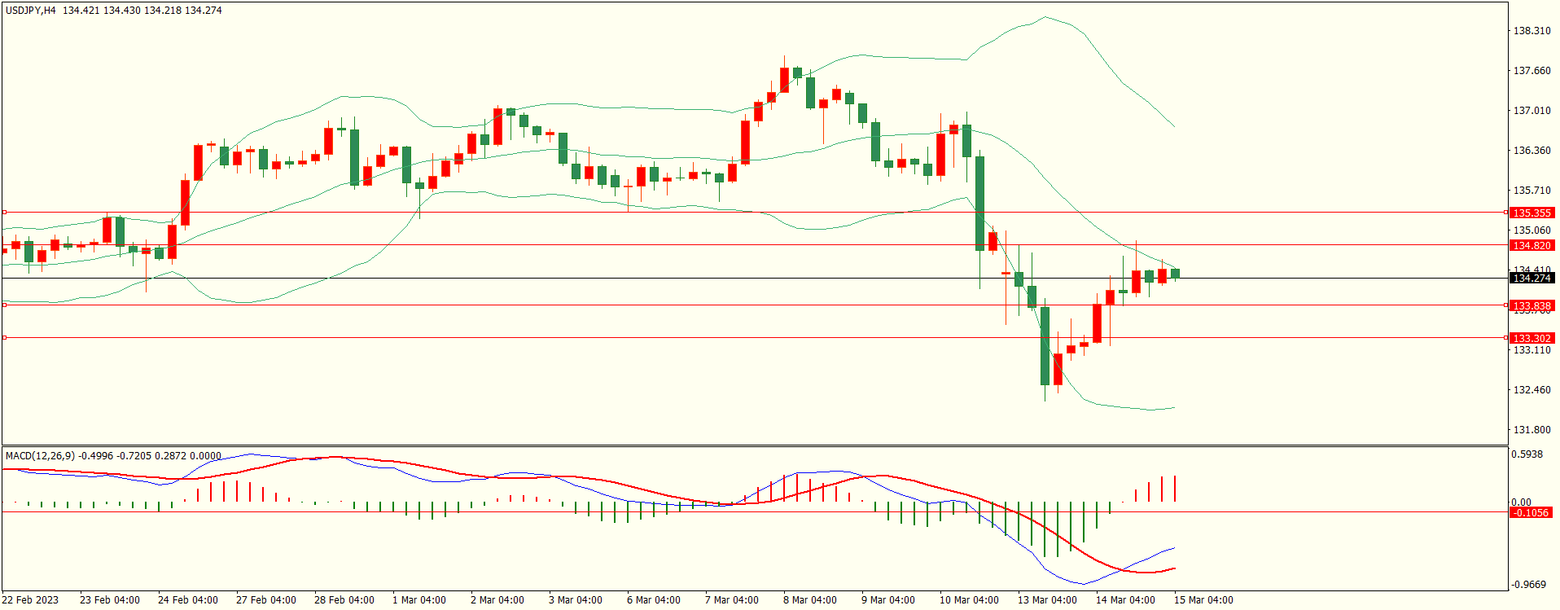
Task: Click the 2 Mar 04:00 time label
Action: [x=497, y=600]
